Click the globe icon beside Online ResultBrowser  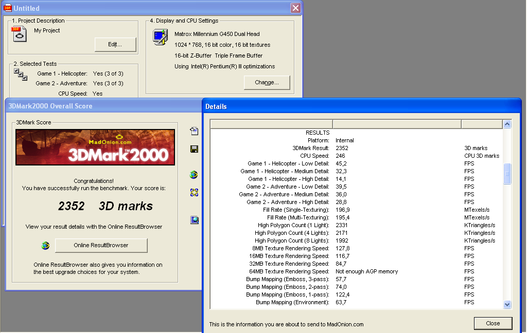tap(46, 246)
